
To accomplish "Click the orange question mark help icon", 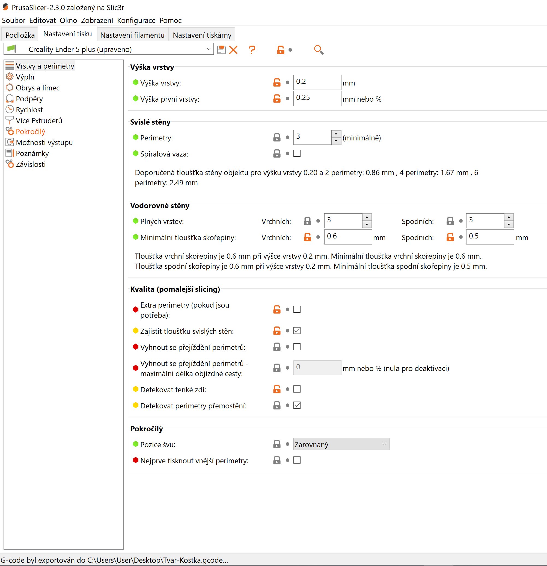I will coord(252,50).
